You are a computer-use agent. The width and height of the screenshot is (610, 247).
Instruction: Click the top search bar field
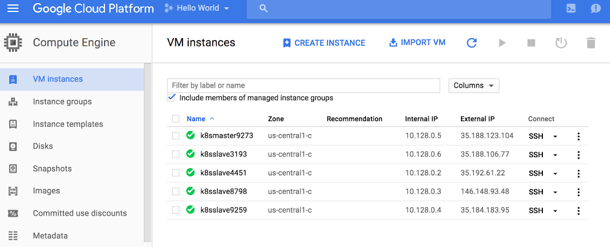[x=399, y=9]
